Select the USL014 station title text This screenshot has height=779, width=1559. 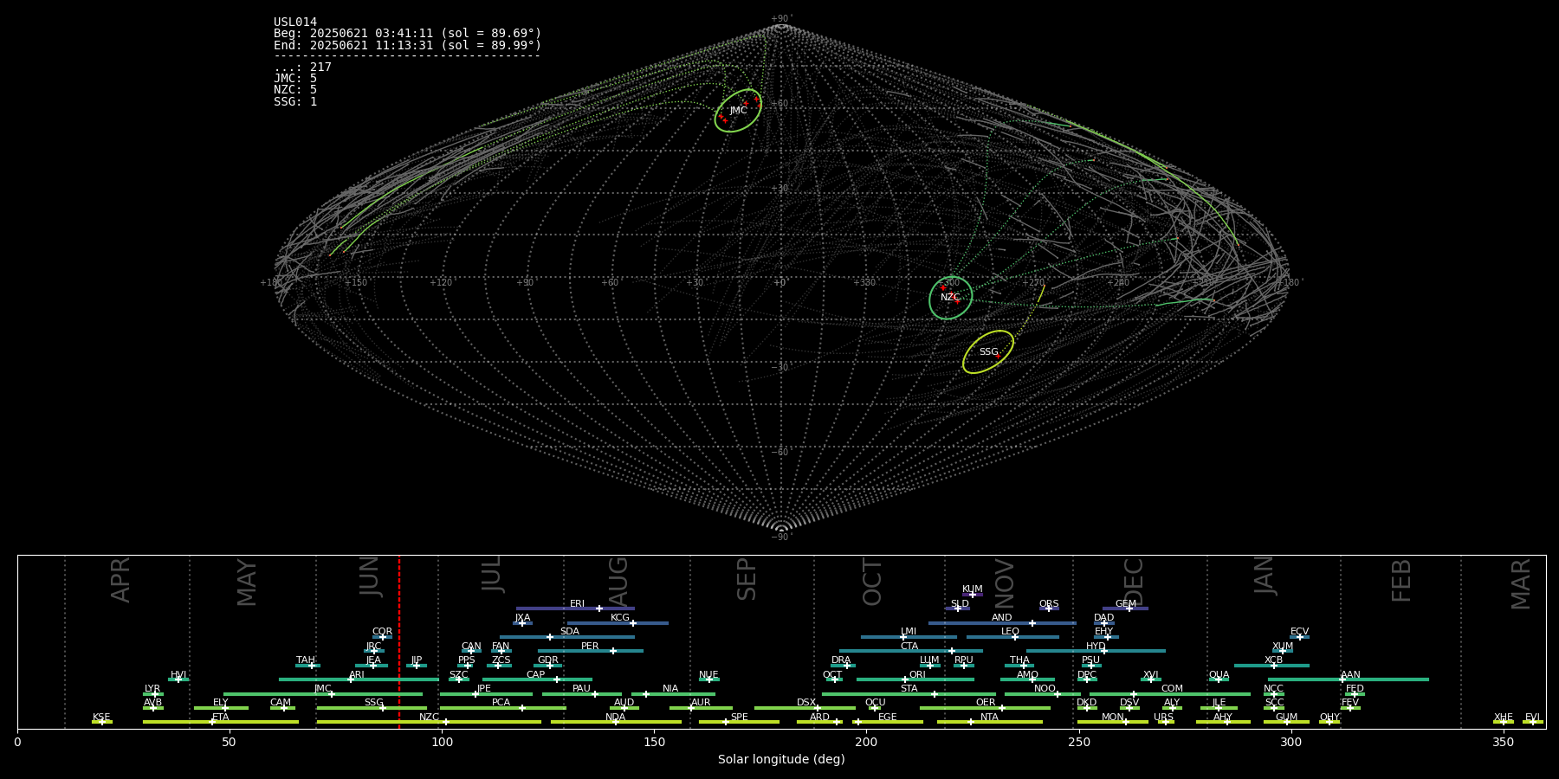coord(295,23)
